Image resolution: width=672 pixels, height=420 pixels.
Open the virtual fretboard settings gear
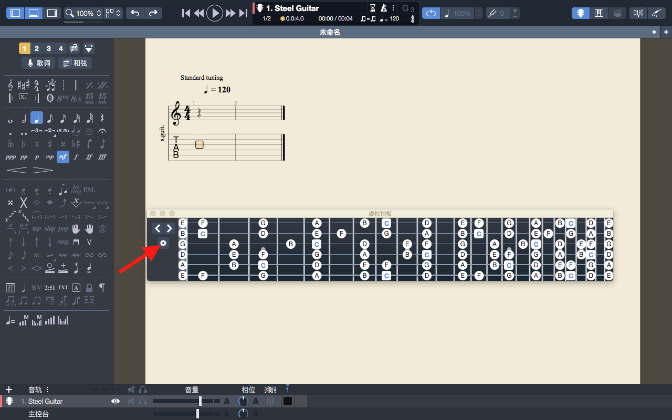[163, 243]
